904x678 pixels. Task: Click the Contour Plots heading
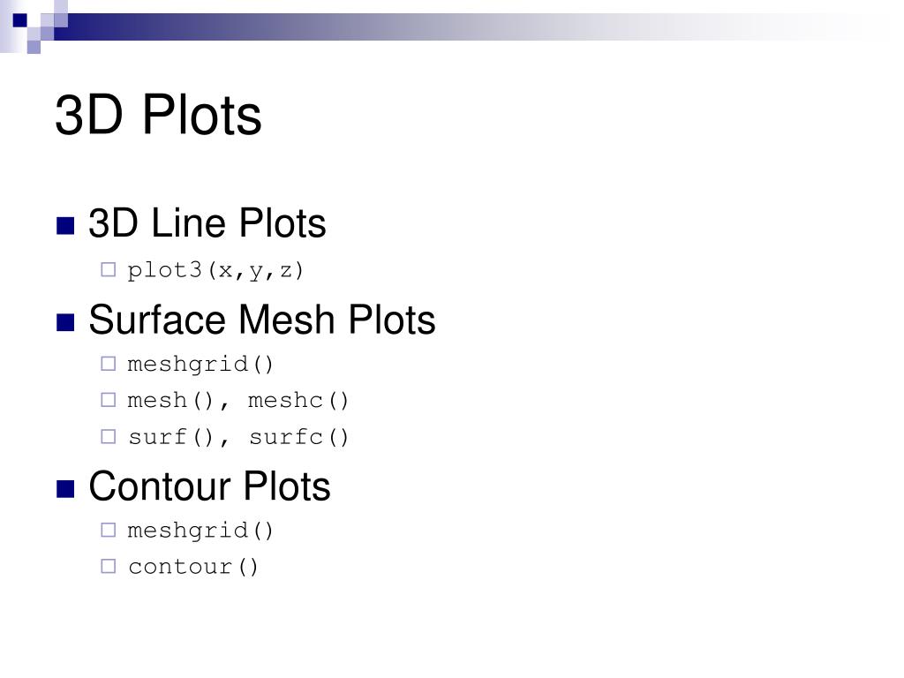210,486
